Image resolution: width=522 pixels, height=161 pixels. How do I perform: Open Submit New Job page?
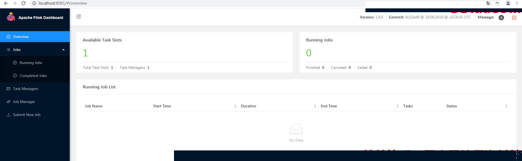tap(35, 115)
